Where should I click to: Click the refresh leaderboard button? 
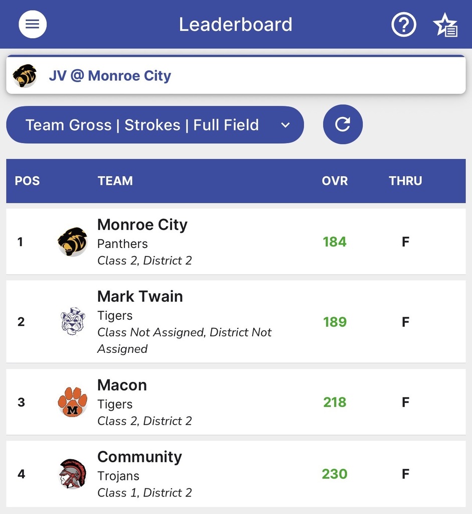[343, 124]
